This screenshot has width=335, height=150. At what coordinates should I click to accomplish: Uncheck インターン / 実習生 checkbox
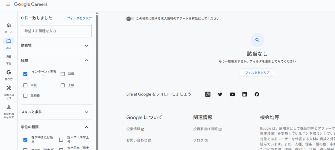point(26,74)
